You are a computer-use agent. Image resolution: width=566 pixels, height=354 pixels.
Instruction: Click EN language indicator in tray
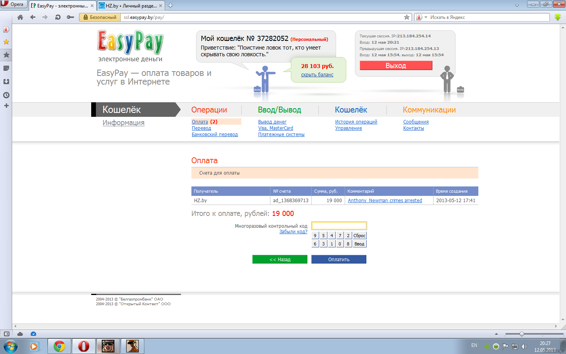pos(474,345)
